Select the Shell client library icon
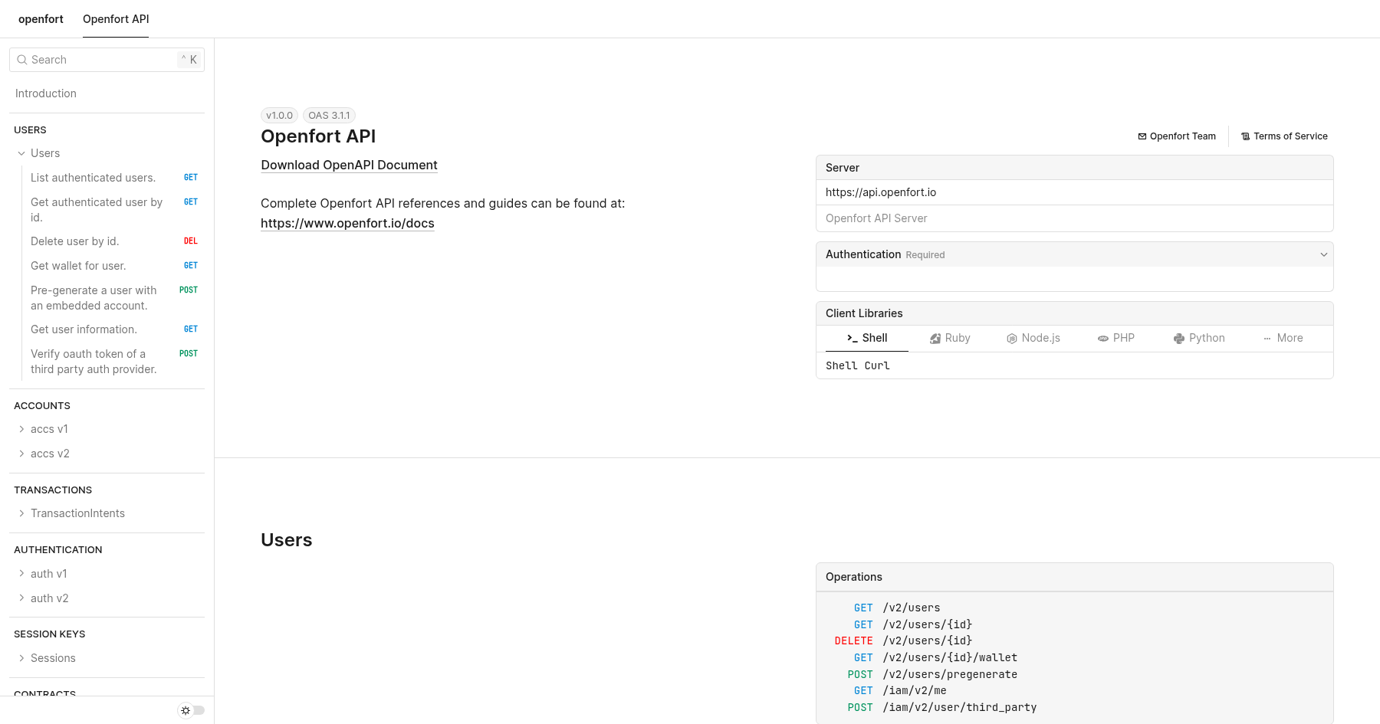The height and width of the screenshot is (724, 1380). (x=852, y=338)
